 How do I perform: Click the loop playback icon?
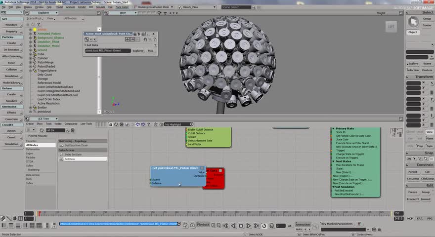(x=264, y=226)
